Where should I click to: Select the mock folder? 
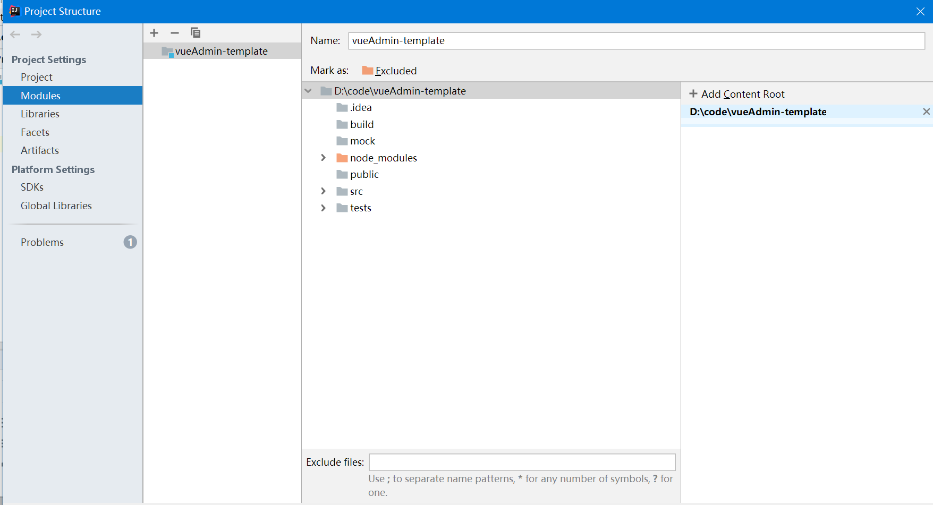click(356, 141)
